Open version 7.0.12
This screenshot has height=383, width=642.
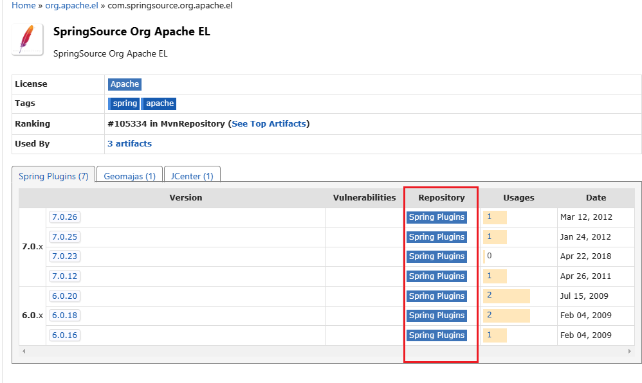tap(65, 276)
